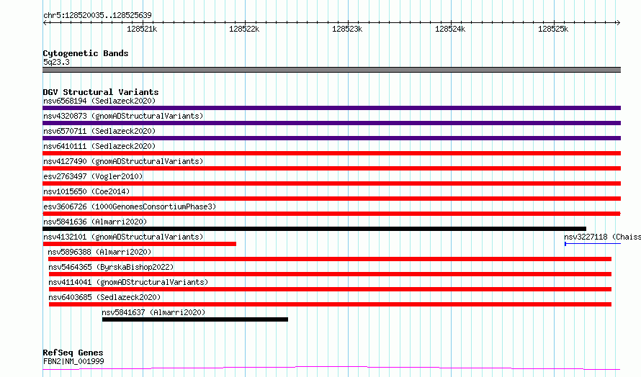Open the Cytogenetic Bands track title

coord(86,53)
